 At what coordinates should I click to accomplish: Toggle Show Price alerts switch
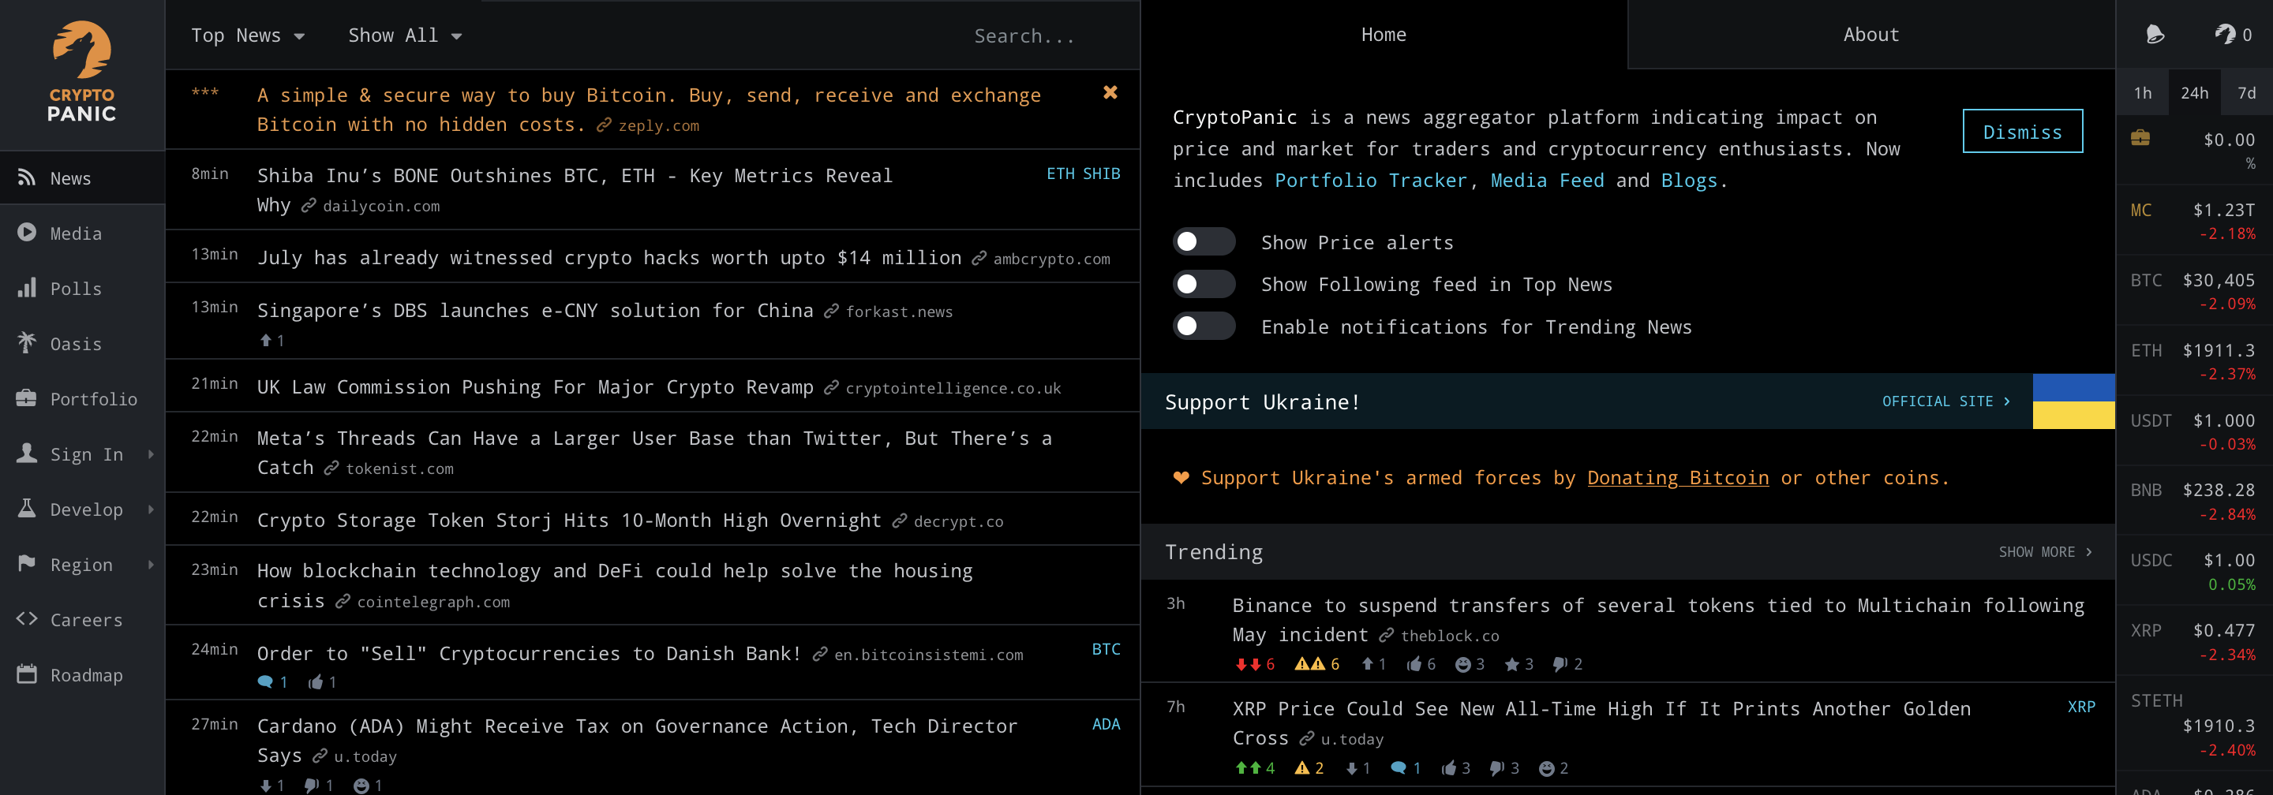pos(1204,242)
